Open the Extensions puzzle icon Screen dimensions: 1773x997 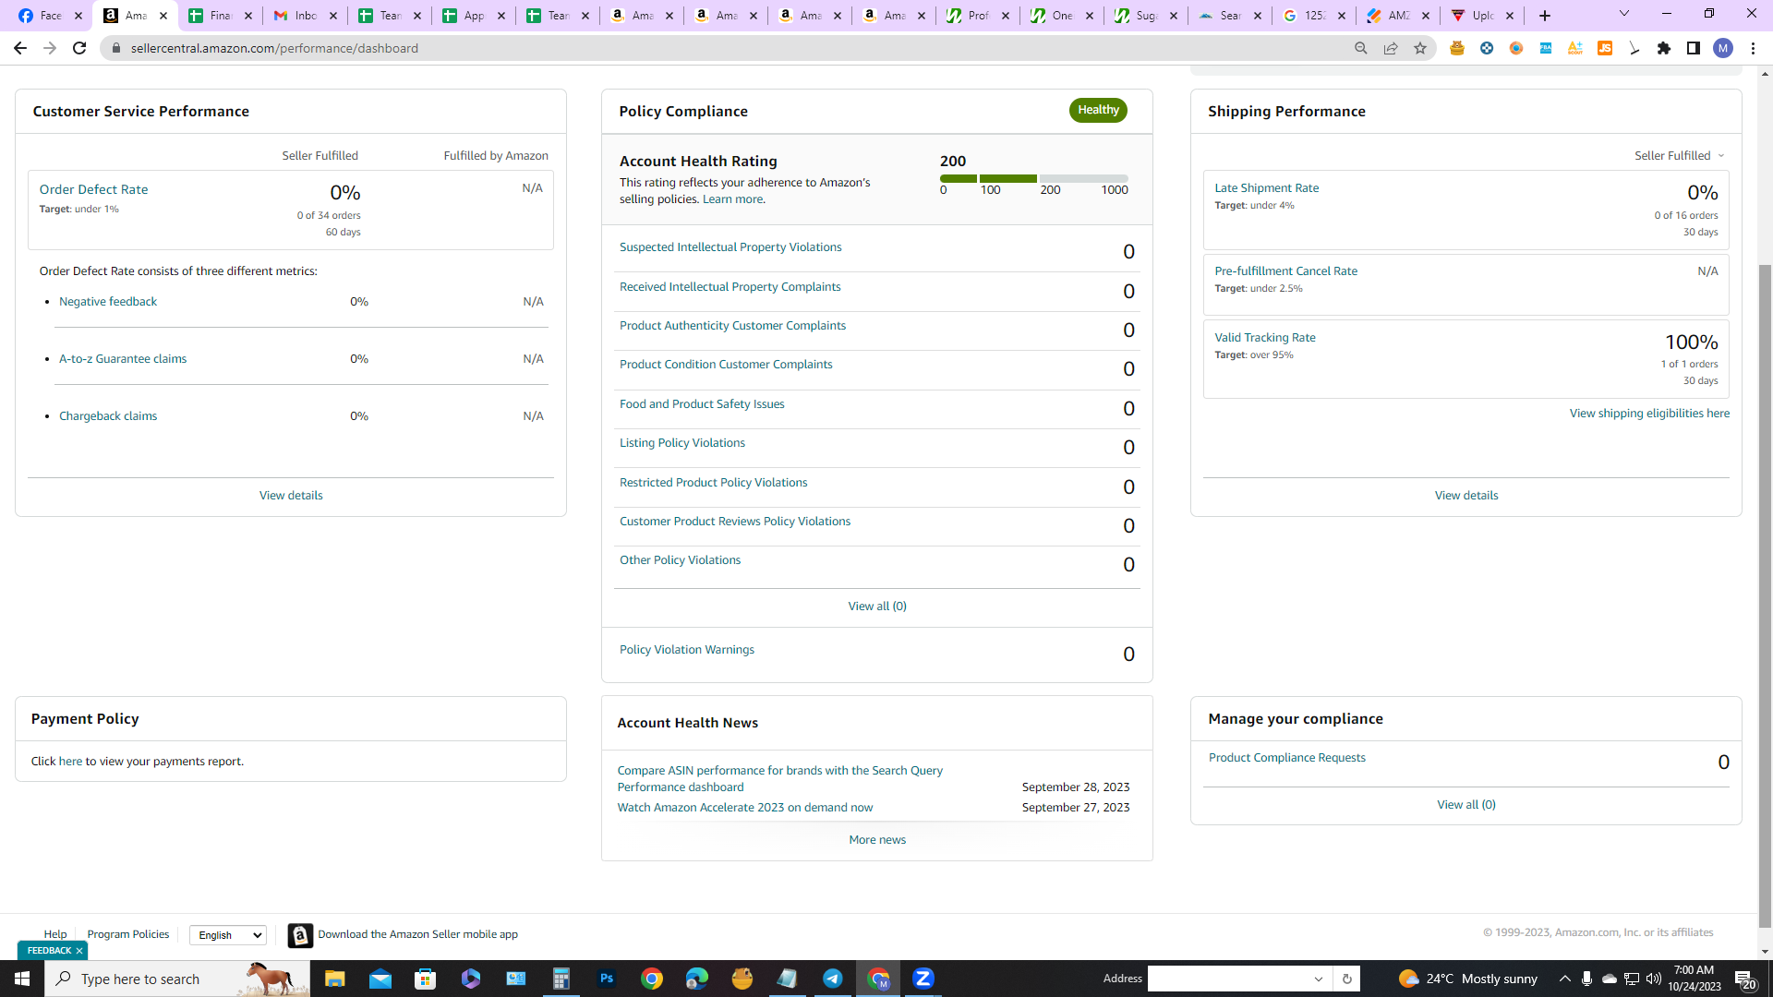tap(1664, 48)
